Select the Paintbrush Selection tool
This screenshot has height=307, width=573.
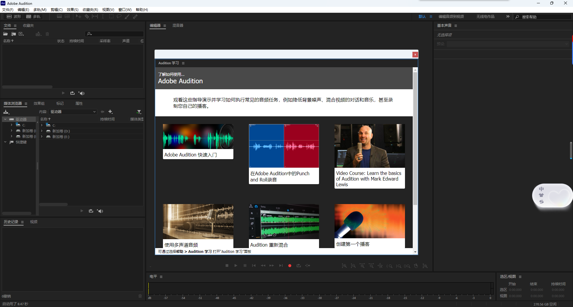coord(127,16)
